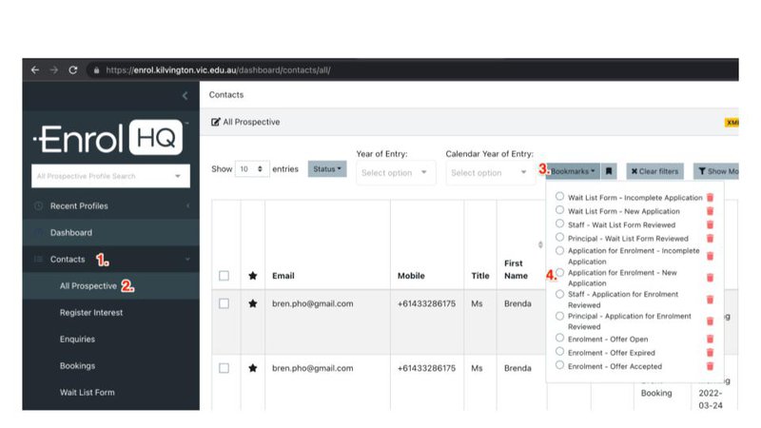The image size is (761, 428).
Task: Tick the select-all checkbox in table header
Action: pos(224,276)
